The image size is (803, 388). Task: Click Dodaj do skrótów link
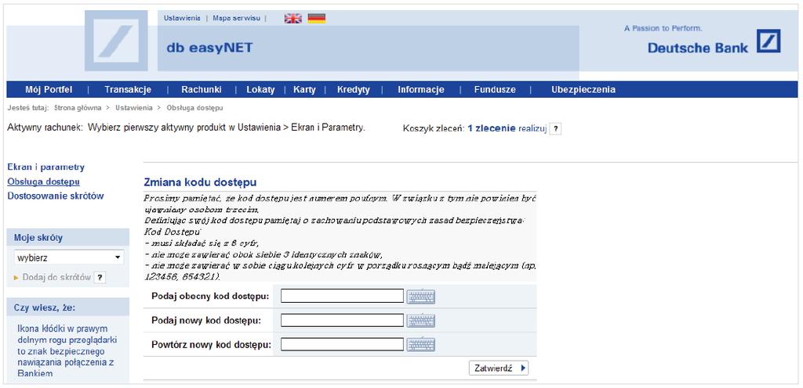tap(56, 278)
